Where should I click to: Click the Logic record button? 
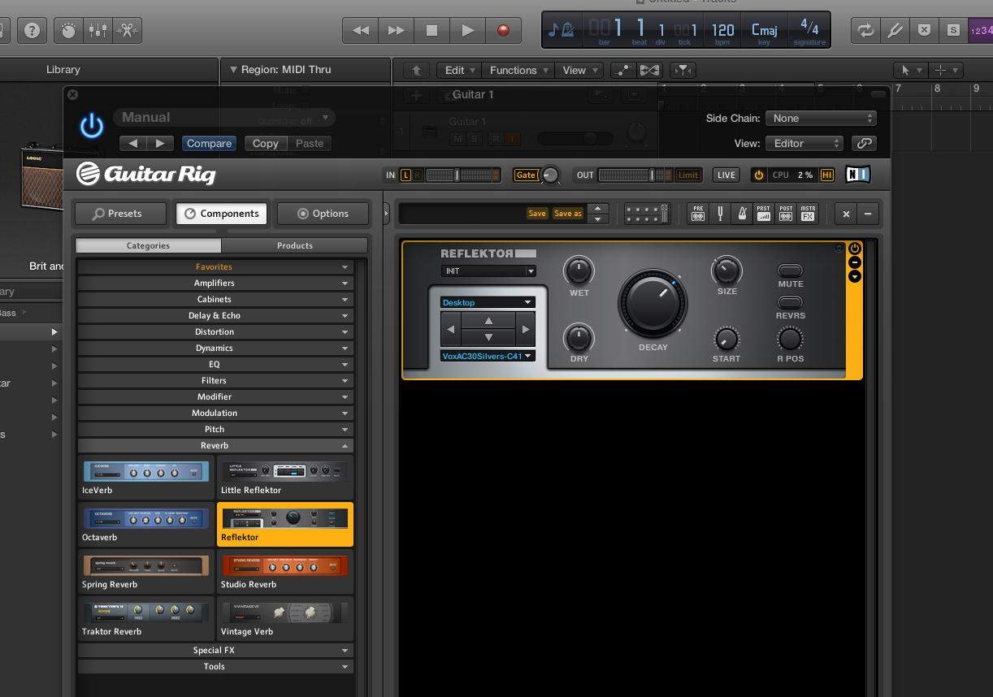[503, 30]
